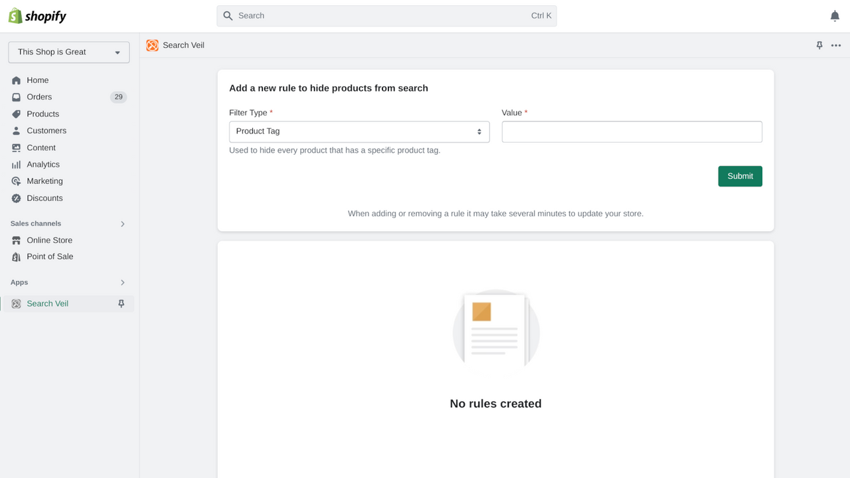This screenshot has height=478, width=850.
Task: Click the Products tag icon
Action: point(17,114)
